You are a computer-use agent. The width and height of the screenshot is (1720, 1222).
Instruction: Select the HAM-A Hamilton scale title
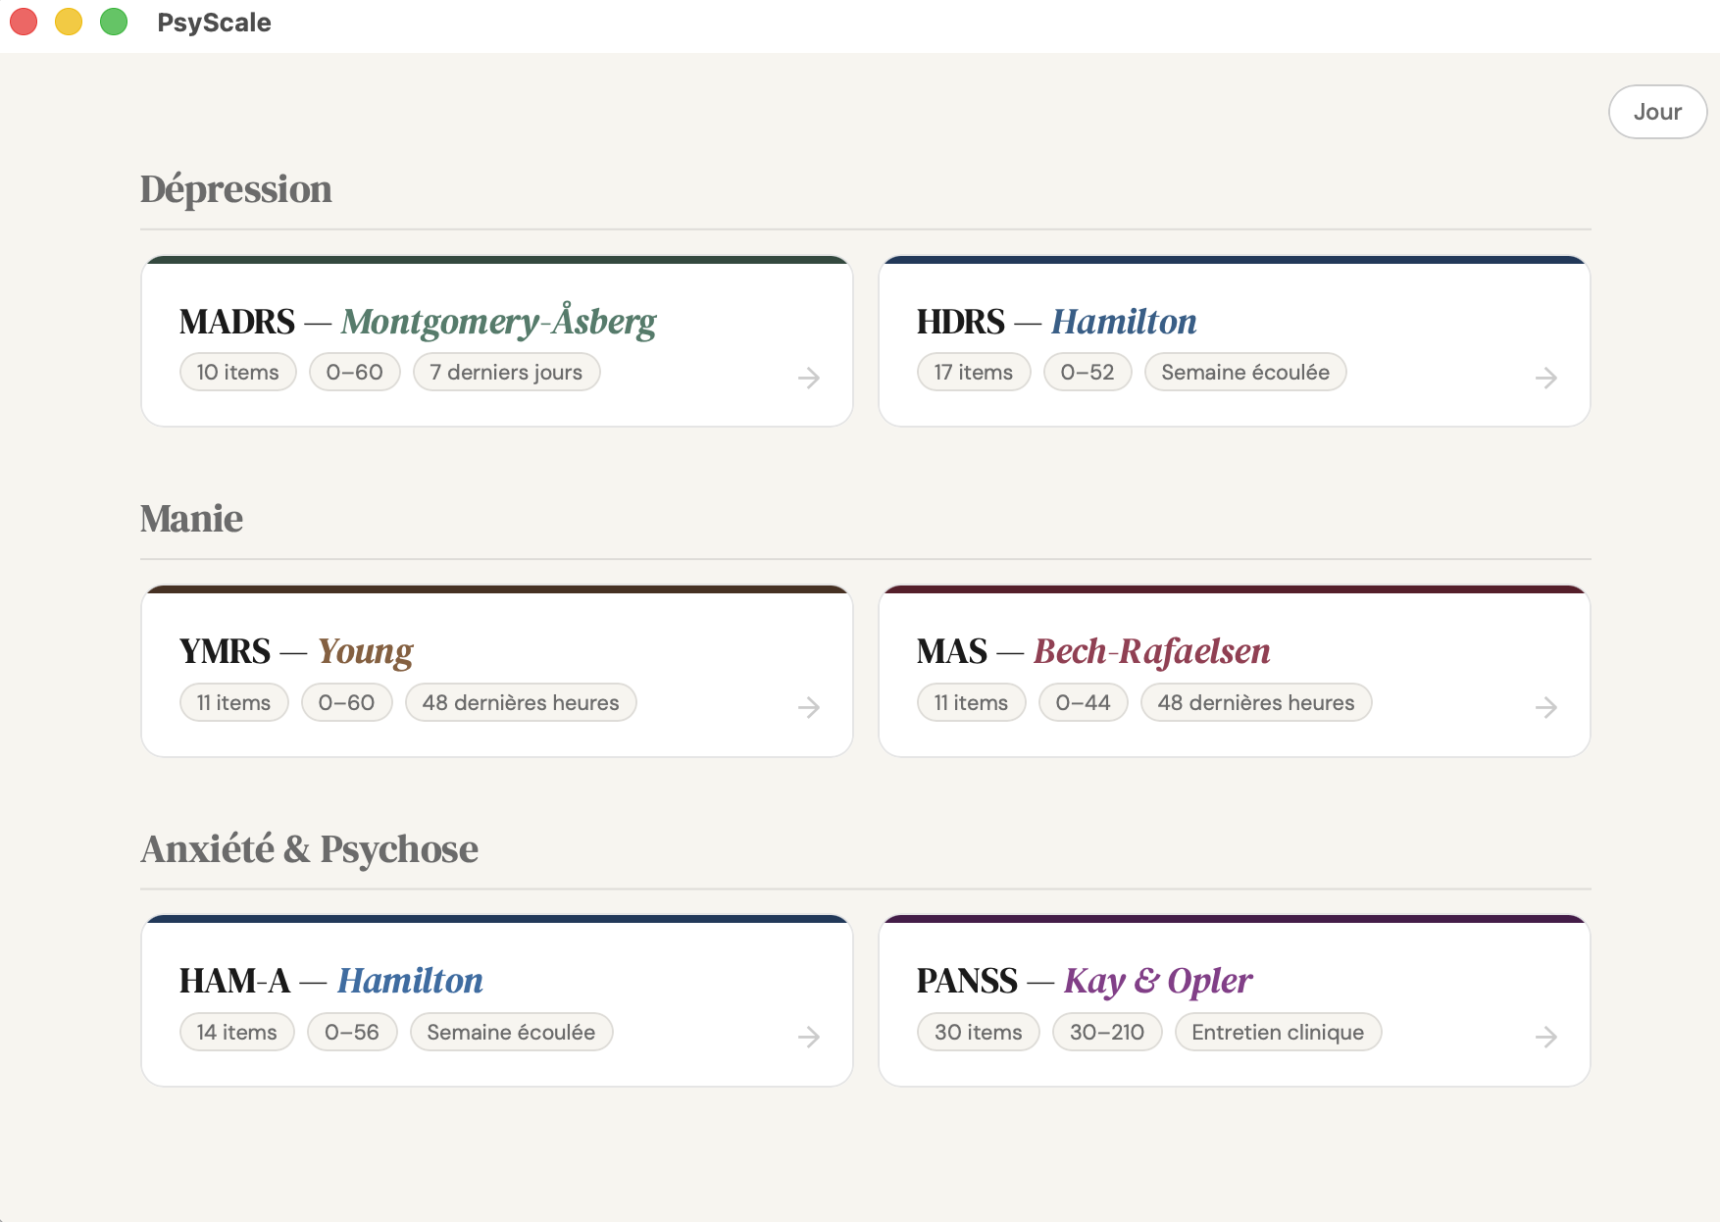(330, 981)
